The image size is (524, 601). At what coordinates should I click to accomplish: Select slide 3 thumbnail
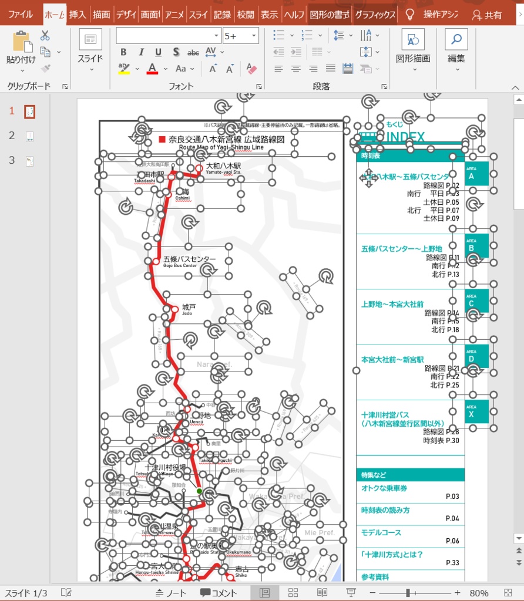point(30,161)
